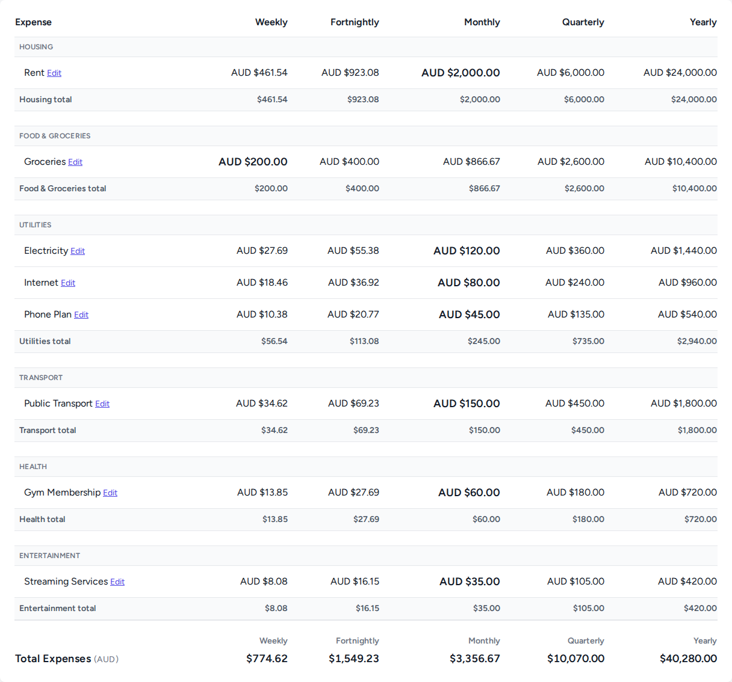The width and height of the screenshot is (732, 682).
Task: Click Streaming Services monthly AUD $35.00
Action: click(470, 582)
